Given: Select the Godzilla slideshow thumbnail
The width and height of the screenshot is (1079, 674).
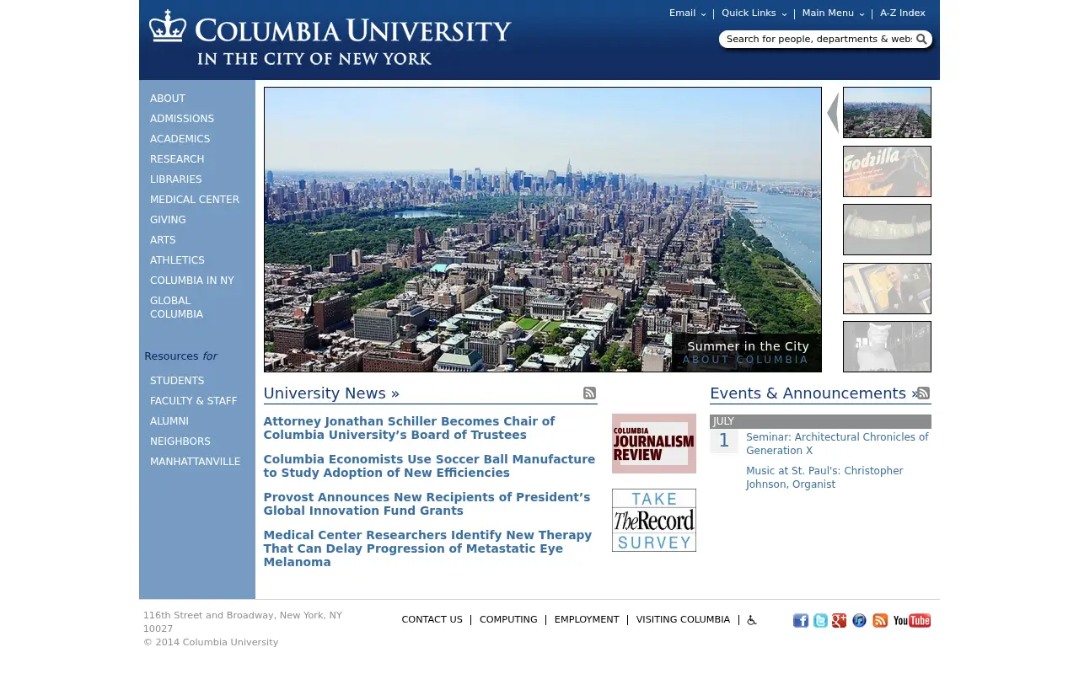Looking at the screenshot, I should (887, 171).
